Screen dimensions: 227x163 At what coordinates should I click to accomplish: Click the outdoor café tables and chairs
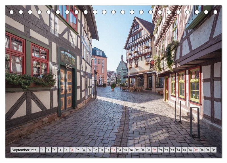click(131, 89)
